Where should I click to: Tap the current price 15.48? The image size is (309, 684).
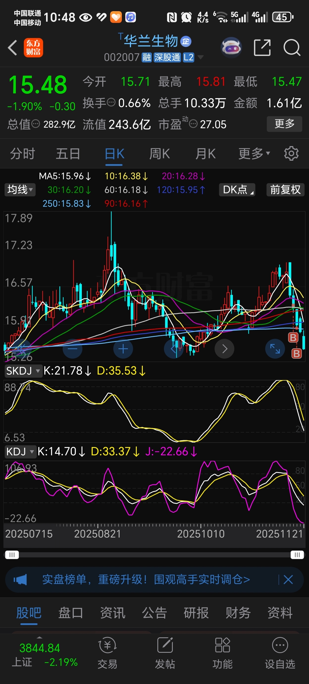point(38,85)
